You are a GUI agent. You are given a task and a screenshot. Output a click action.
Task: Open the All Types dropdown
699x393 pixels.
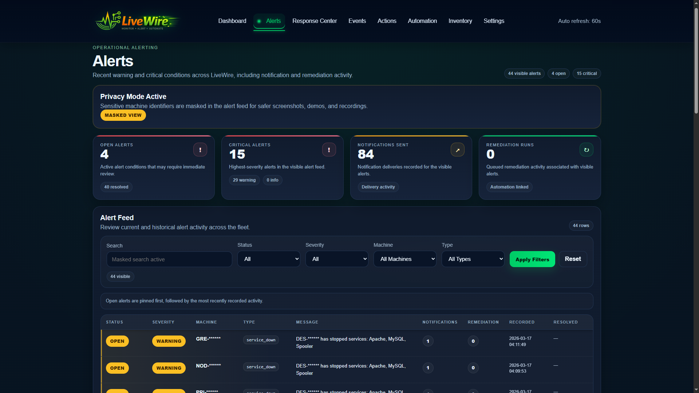point(473,259)
